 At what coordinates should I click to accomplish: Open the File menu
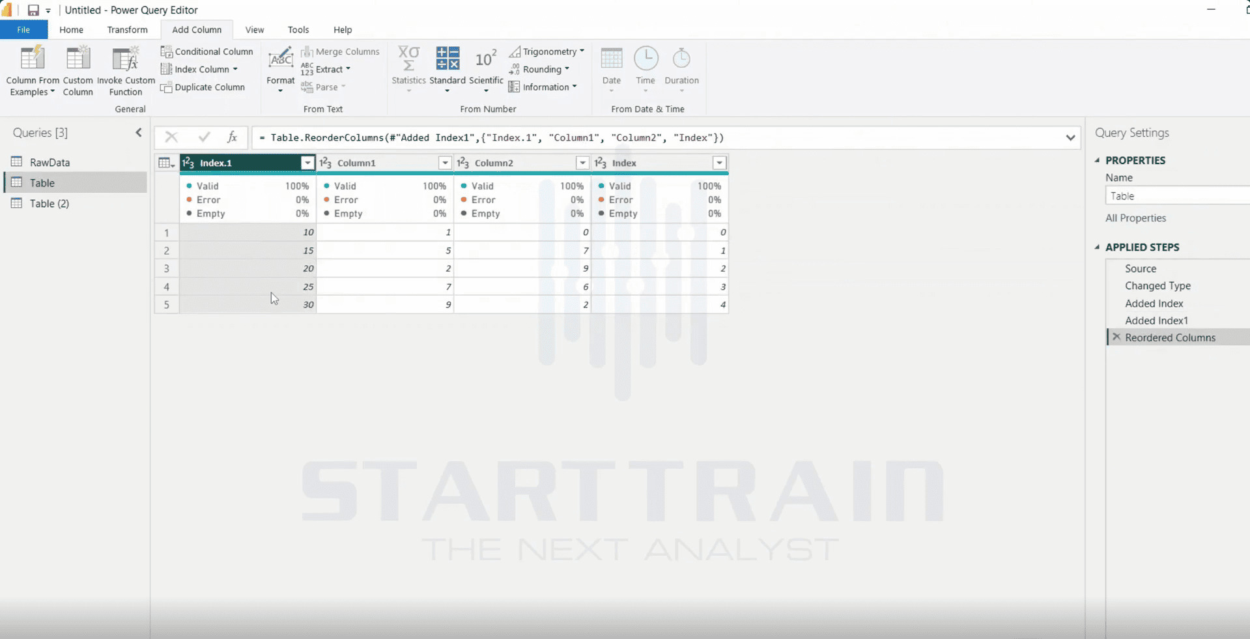23,30
